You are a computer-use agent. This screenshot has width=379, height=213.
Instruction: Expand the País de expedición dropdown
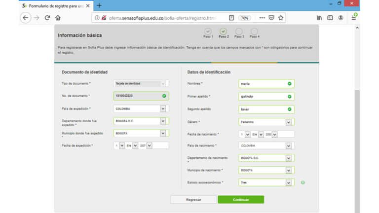coord(163,108)
